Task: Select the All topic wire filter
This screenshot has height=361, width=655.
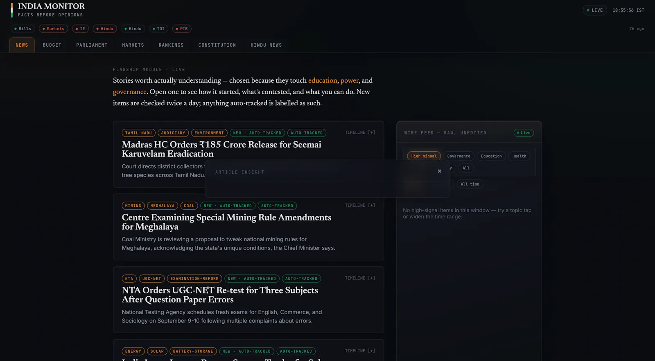Action: [466, 168]
